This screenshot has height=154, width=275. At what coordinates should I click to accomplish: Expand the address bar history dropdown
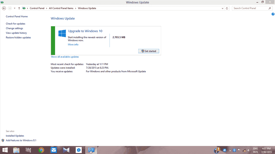point(223,8)
